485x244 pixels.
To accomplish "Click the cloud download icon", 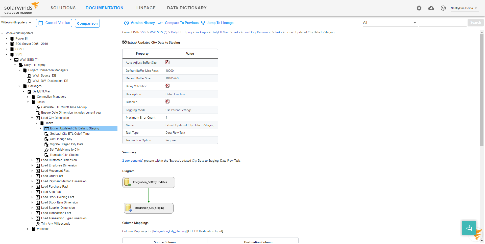I will tap(431, 8).
